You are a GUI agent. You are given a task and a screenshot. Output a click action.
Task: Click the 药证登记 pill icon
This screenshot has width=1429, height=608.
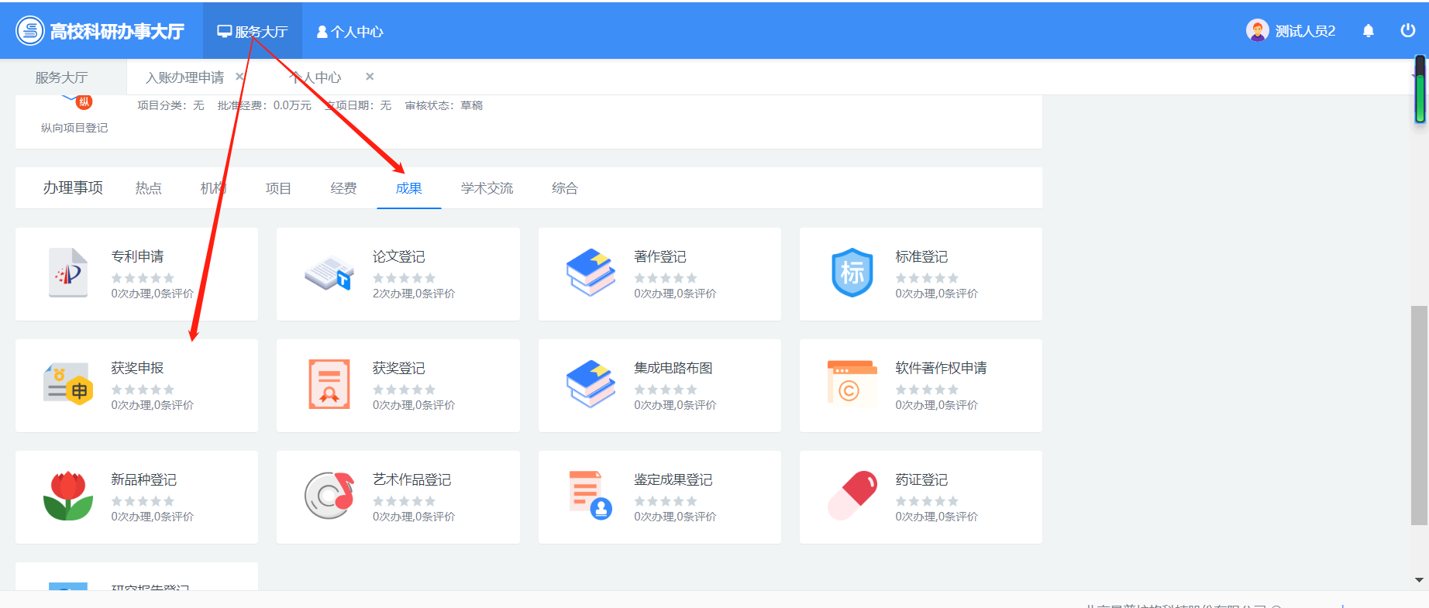click(x=852, y=496)
